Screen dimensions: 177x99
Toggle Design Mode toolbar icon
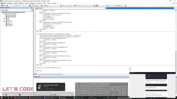(30, 5)
